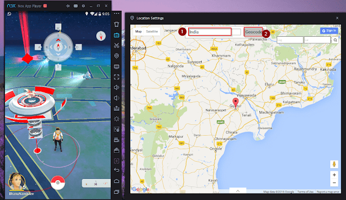
Task: Click the compass icon in Pokemon Go
Action: click(101, 36)
